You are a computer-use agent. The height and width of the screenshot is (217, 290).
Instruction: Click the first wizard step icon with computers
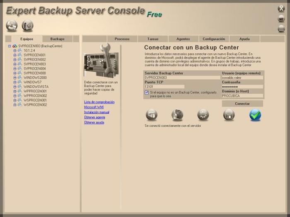click(152, 115)
